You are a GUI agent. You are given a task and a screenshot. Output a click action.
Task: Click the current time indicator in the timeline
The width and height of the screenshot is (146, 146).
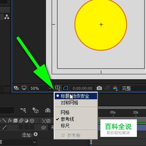click(x=91, y=143)
